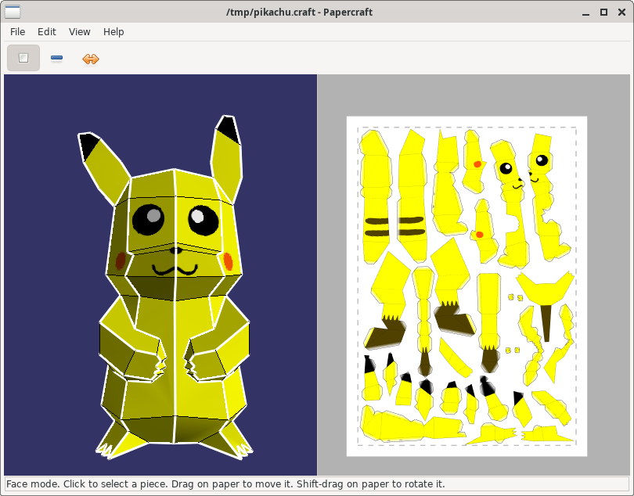Select the Face mode toolbar button
Screen dimensions: 634x496
click(23, 58)
